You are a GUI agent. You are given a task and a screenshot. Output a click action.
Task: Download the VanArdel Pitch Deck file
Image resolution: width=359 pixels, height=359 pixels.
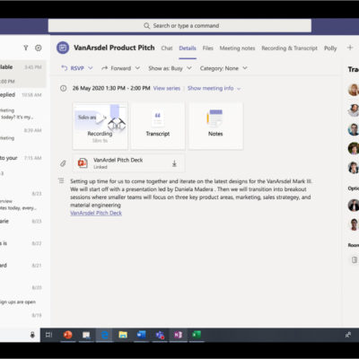click(174, 163)
